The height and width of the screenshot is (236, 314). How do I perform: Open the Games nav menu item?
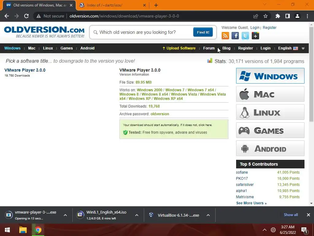pos(67,48)
